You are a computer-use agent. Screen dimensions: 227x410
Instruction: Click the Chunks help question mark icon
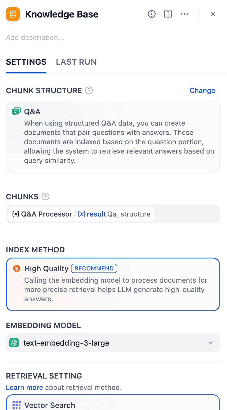[x=46, y=197]
